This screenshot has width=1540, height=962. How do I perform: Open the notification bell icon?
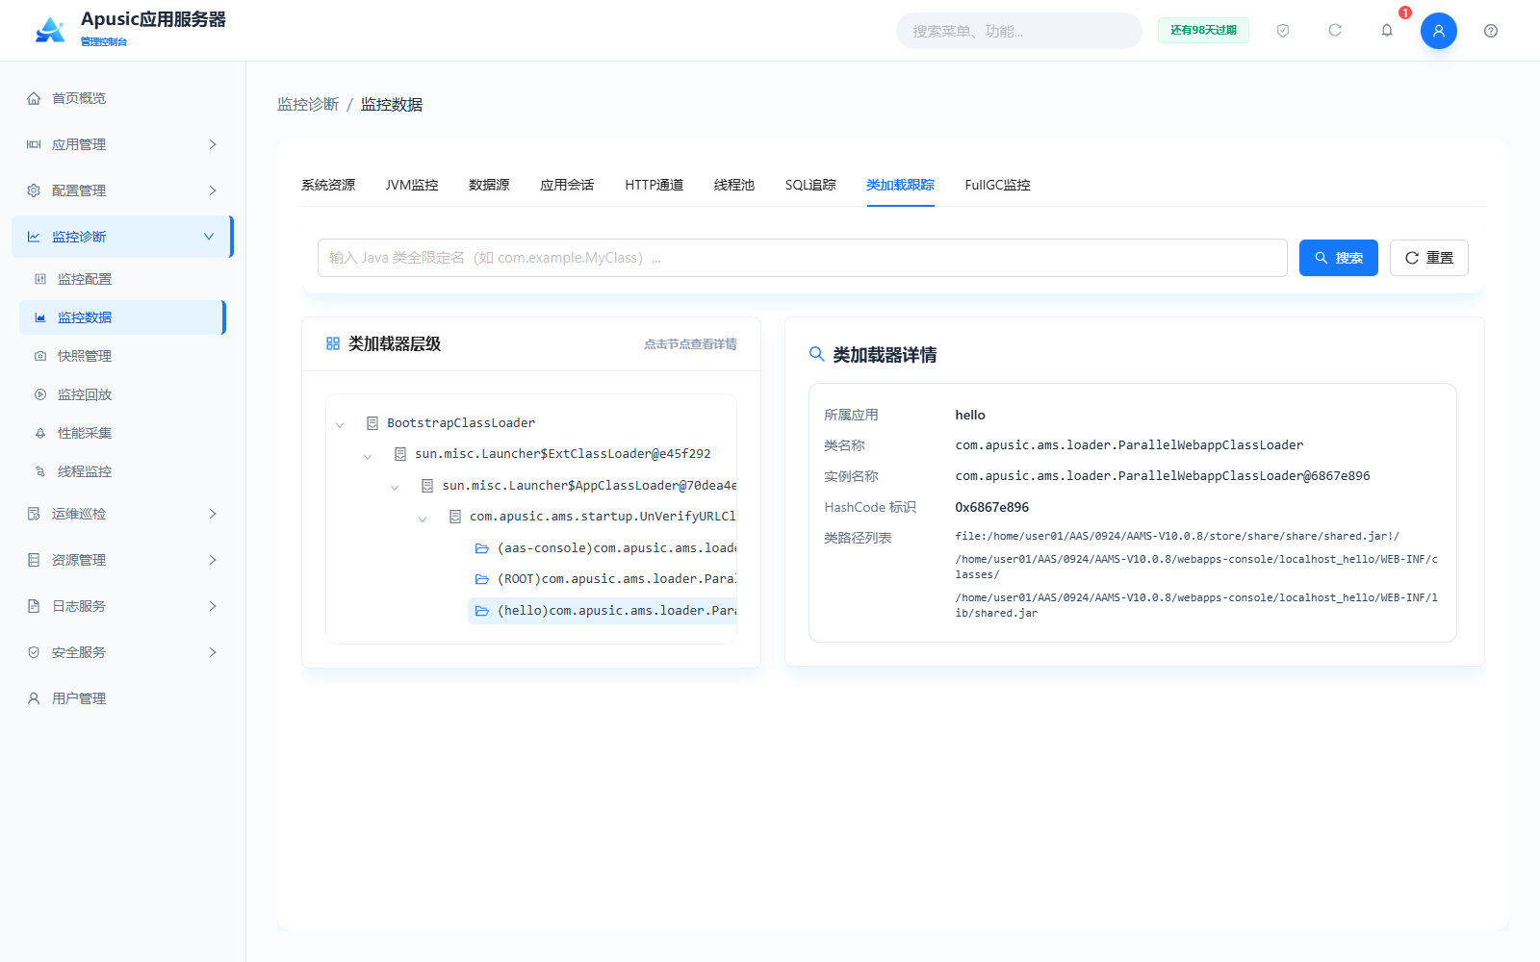pyautogui.click(x=1387, y=31)
